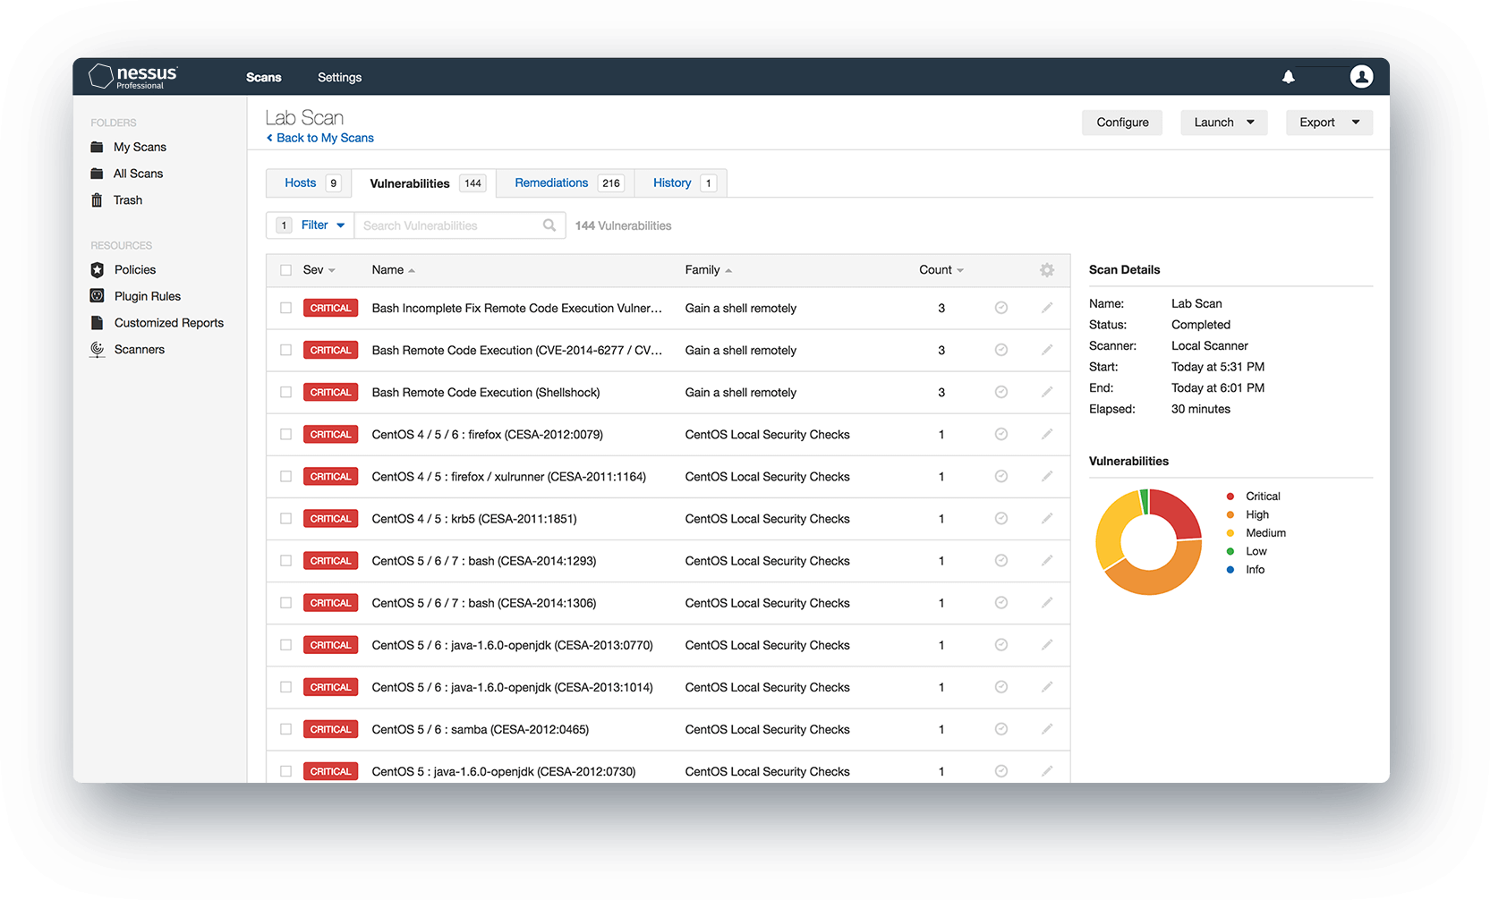The width and height of the screenshot is (1490, 900).
Task: Click circle check icon for CESA-2013:0770 row
Action: point(1001,645)
